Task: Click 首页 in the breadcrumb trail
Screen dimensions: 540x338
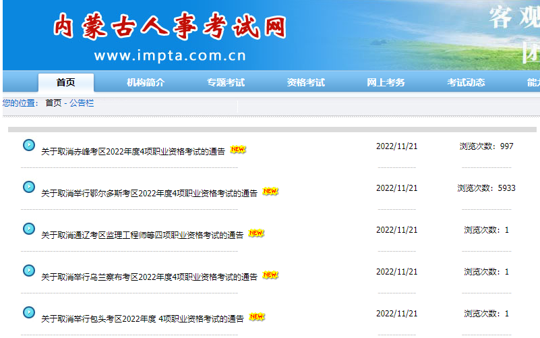Action: 53,103
